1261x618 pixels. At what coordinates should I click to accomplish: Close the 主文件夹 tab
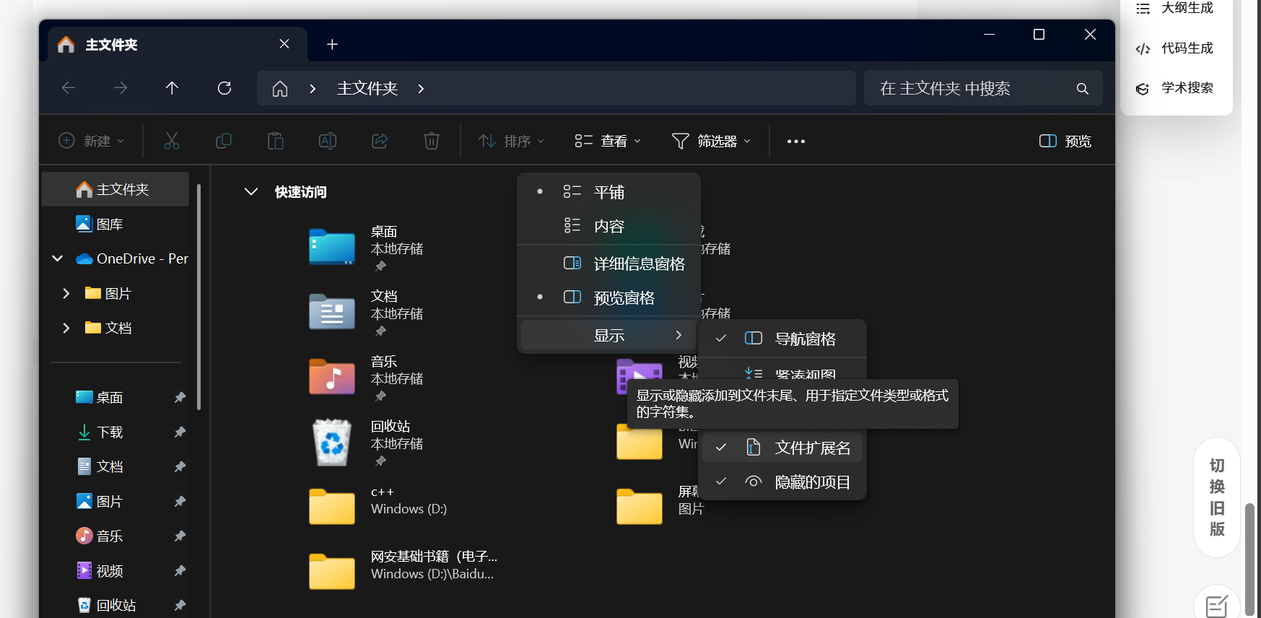pyautogui.click(x=284, y=44)
